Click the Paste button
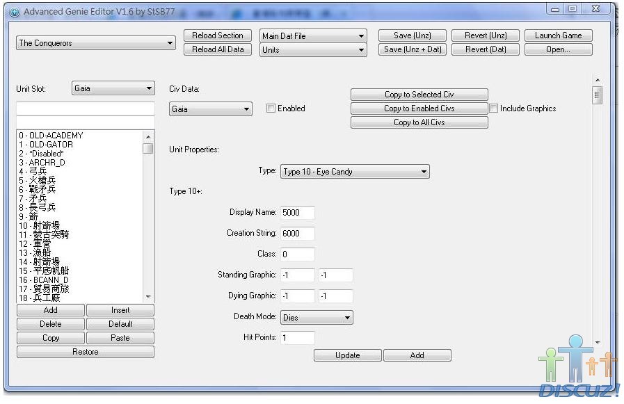The width and height of the screenshot is (624, 404). click(x=120, y=338)
